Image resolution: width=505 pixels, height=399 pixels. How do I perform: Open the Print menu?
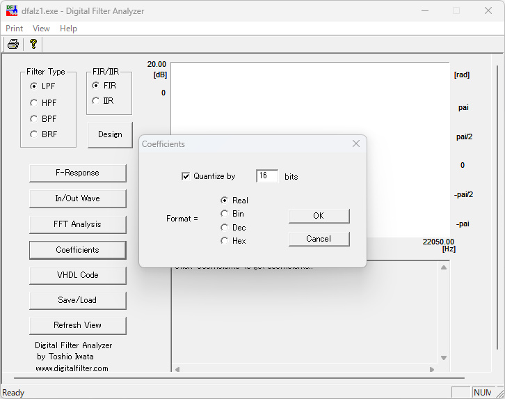coord(14,29)
